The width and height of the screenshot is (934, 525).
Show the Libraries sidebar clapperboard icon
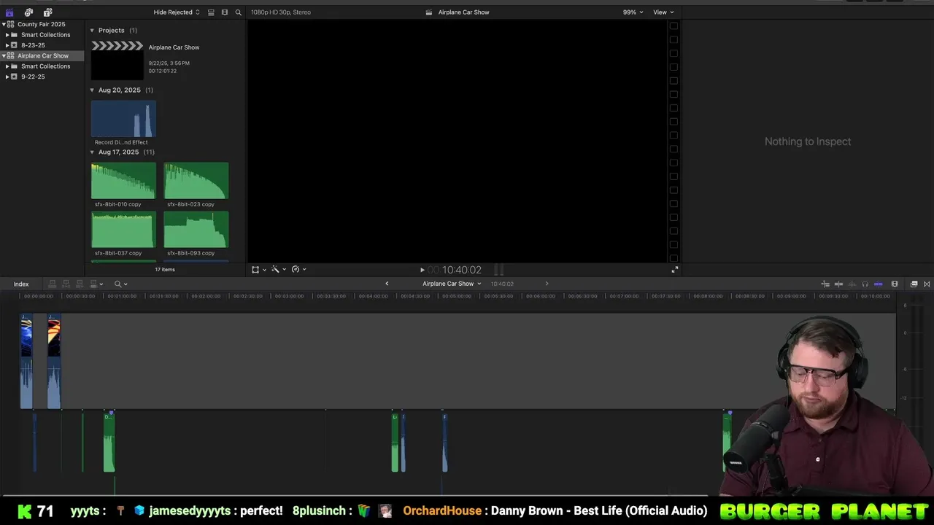point(9,12)
